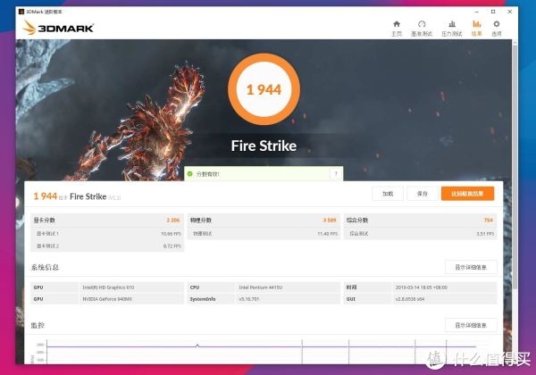The width and height of the screenshot is (536, 375).
Task: Click the Save (保存) button
Action: 423,194
